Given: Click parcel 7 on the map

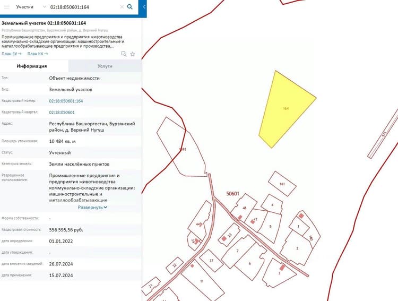Looking at the screenshot, I should click(237, 251).
